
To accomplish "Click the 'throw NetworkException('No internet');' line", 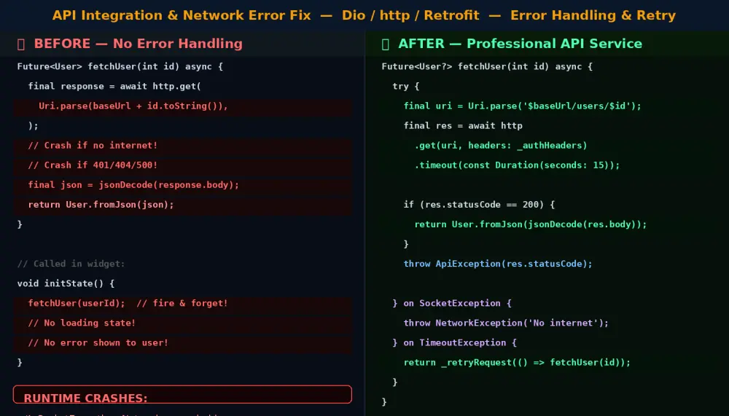I will point(506,323).
